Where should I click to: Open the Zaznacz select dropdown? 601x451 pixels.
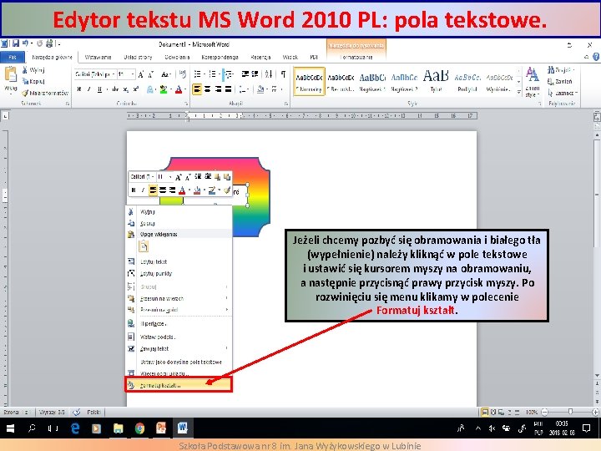pyautogui.click(x=563, y=93)
